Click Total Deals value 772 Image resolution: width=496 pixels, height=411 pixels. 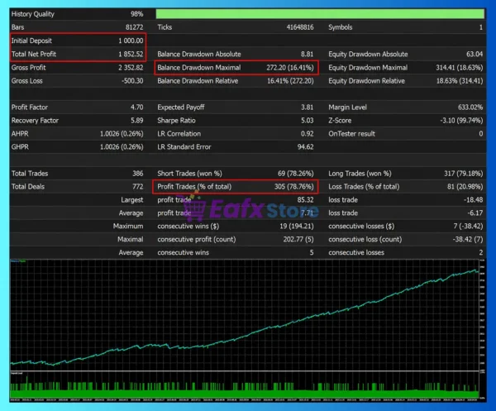pos(137,187)
